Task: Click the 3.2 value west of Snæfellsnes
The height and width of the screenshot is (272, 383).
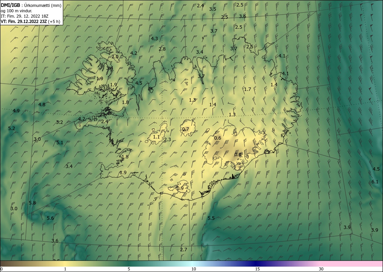Action: coord(60,122)
